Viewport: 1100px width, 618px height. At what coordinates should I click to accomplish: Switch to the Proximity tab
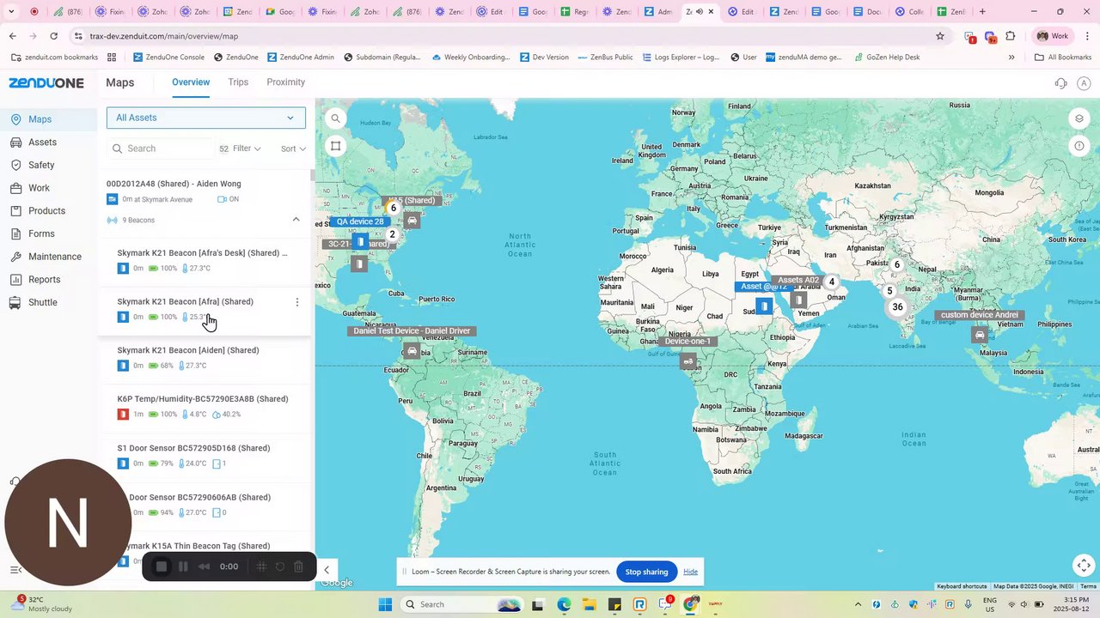coord(285,82)
